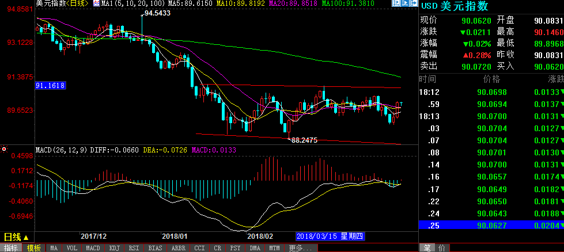564x252 pixels.
Task: Switch to the 指标 tab
Action: point(11,248)
